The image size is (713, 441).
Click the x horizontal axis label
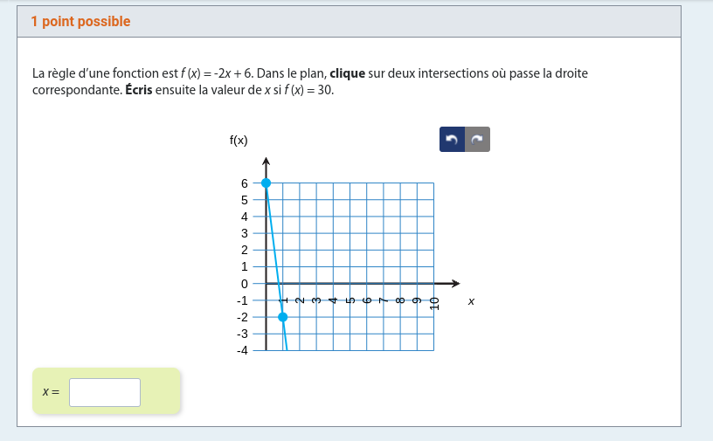(471, 301)
